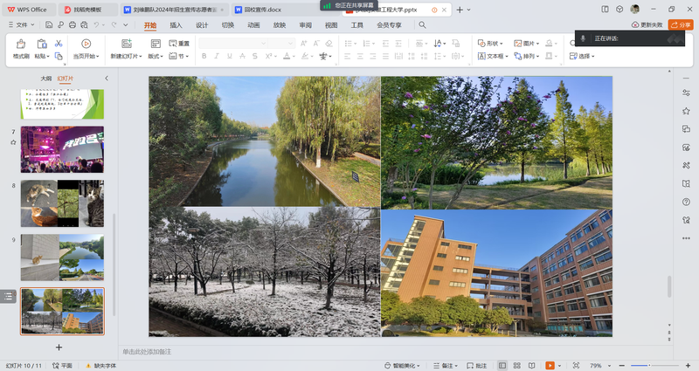
Task: Click the orange Share (分享) button
Action: coord(680,25)
